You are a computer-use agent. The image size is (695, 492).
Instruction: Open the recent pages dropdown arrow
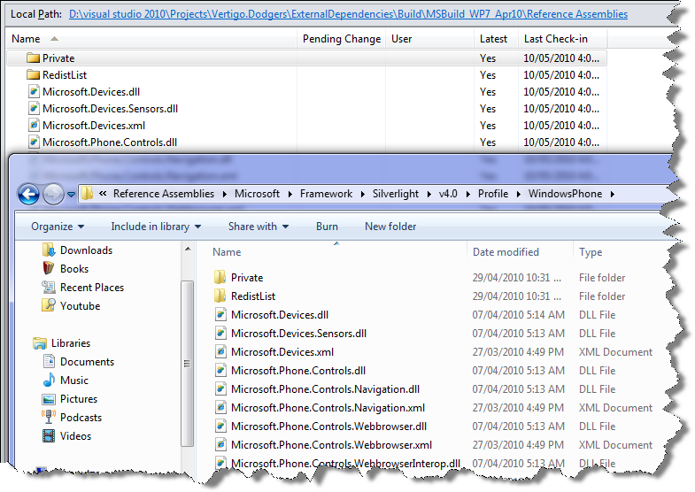71,195
